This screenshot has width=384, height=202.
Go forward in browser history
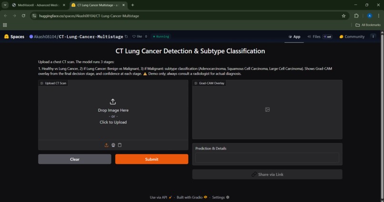(14, 16)
